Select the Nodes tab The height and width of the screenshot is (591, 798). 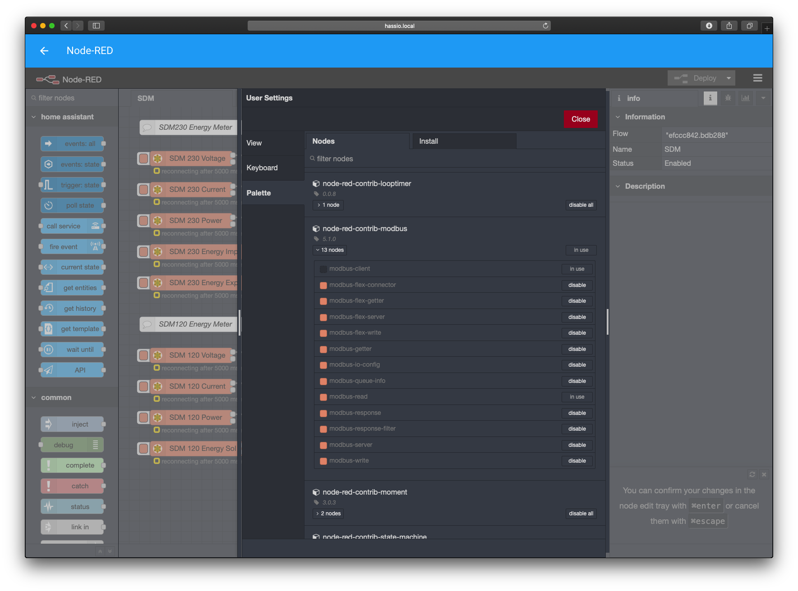click(358, 141)
